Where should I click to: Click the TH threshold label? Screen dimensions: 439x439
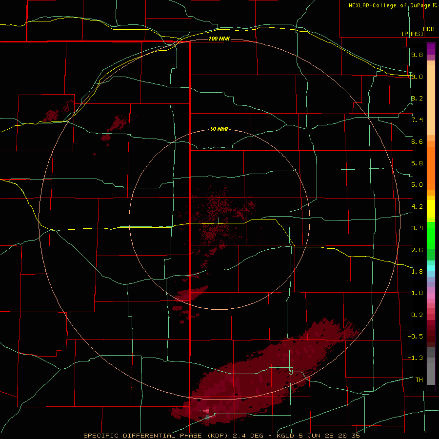419,380
